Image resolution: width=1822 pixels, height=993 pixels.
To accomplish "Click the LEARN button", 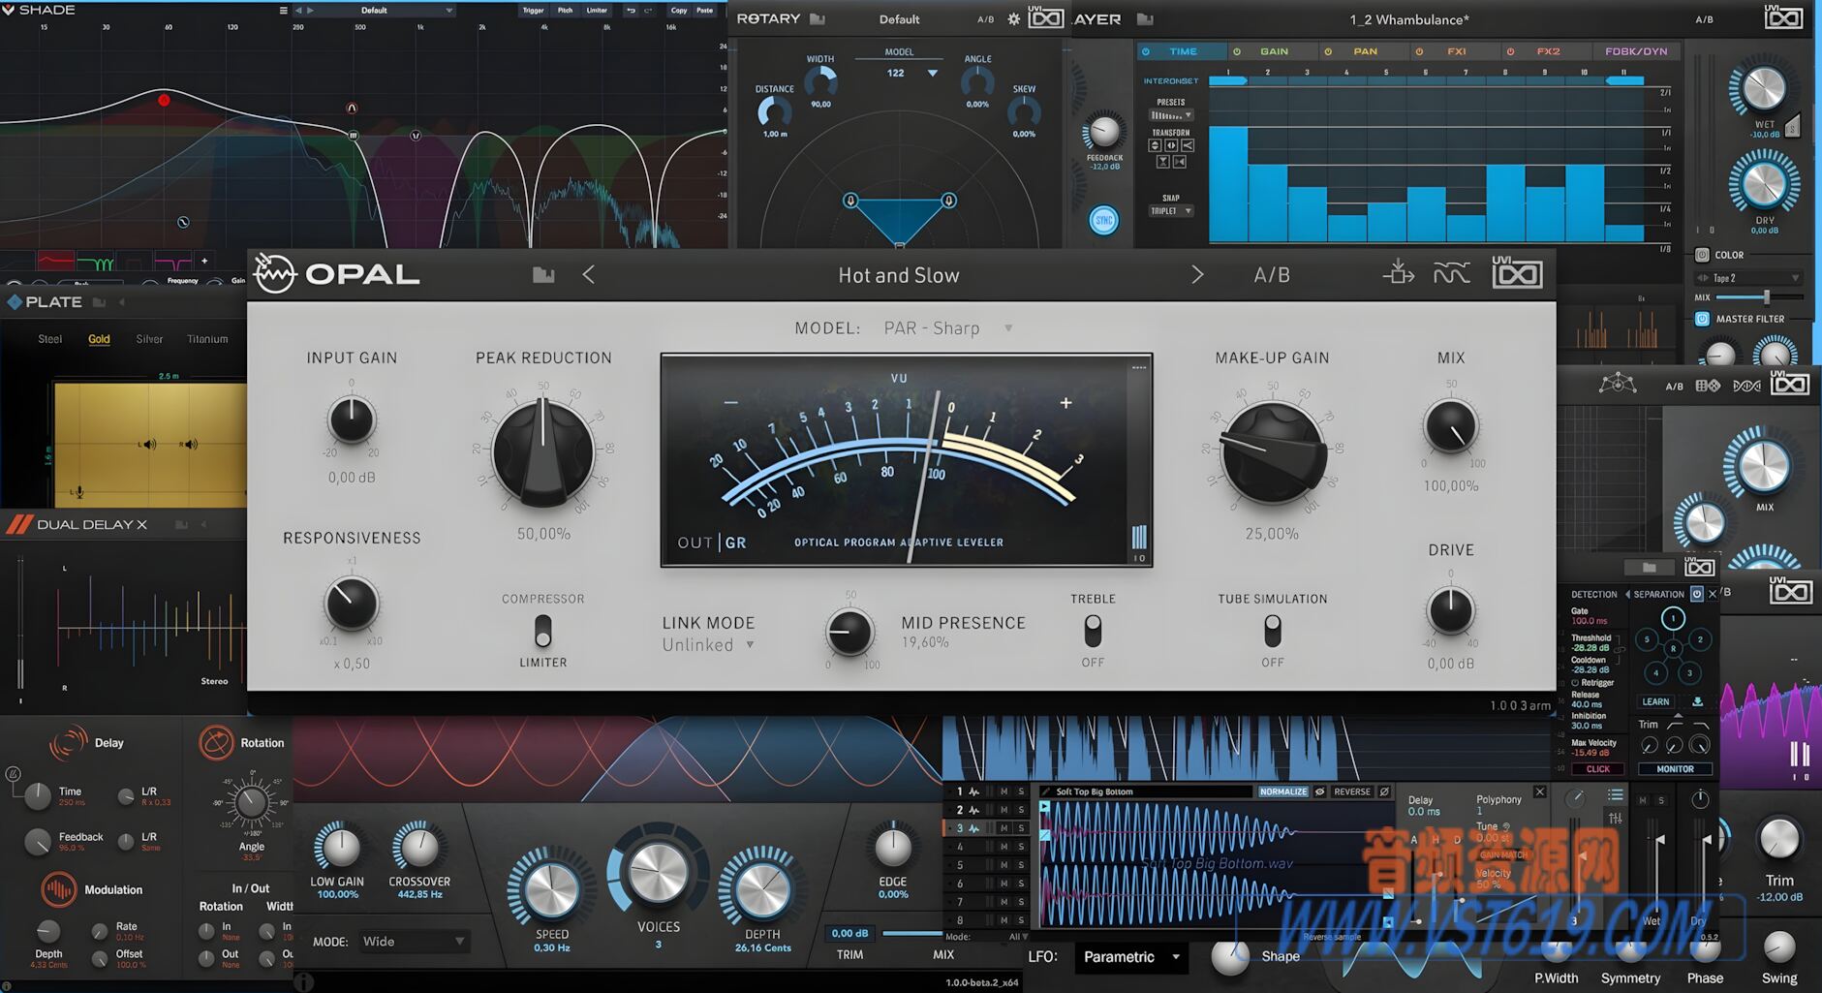I will point(1655,701).
